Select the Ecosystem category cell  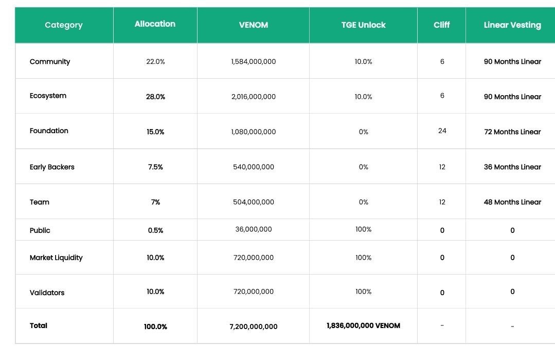[48, 96]
